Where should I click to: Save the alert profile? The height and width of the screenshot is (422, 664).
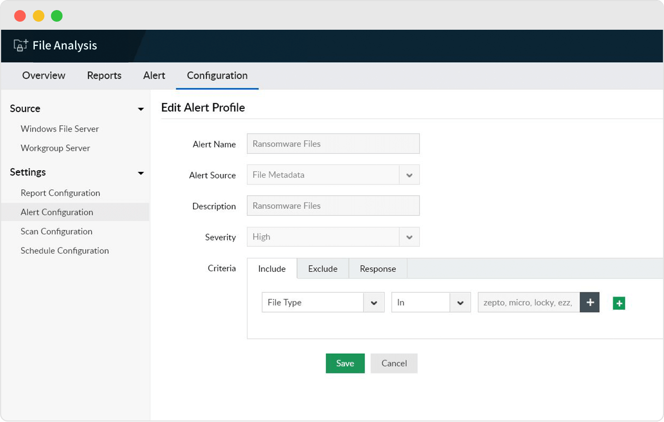345,363
